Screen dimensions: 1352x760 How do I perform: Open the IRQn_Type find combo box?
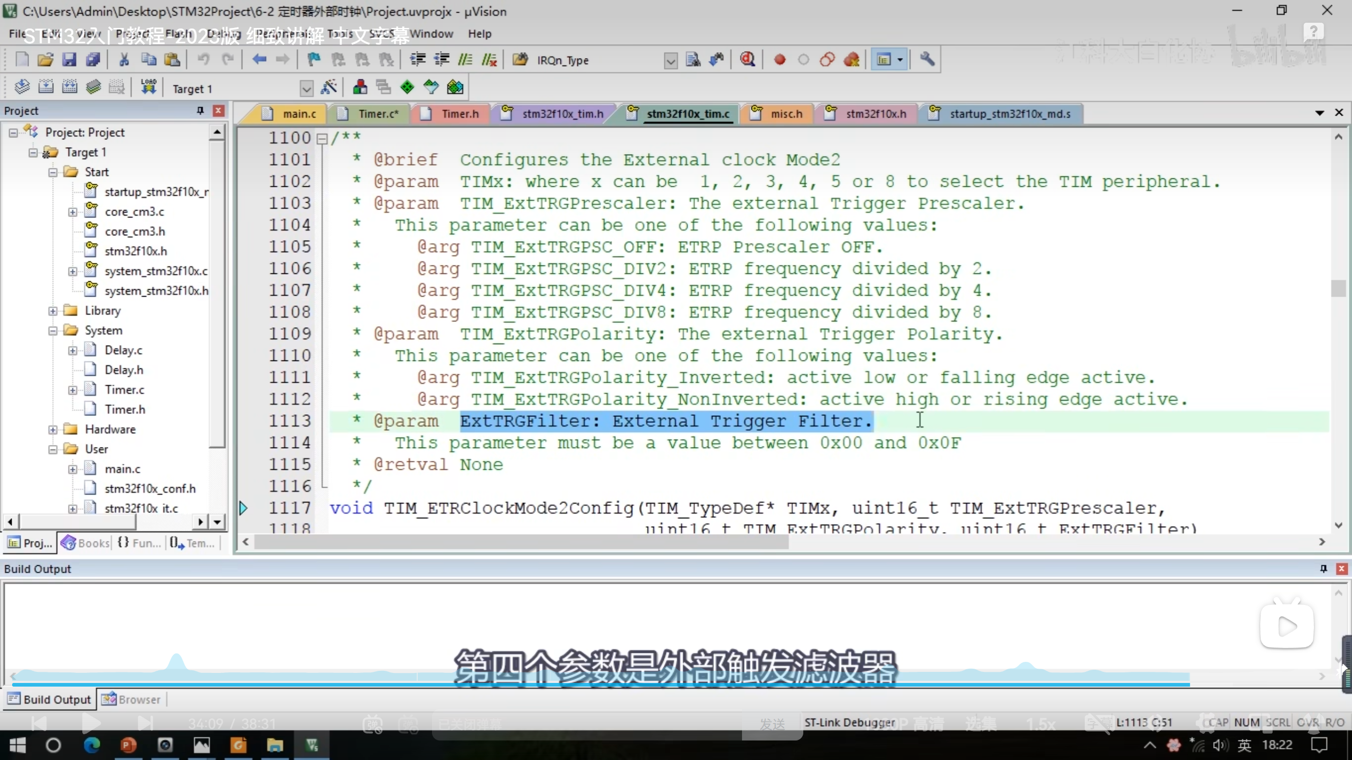tap(670, 61)
